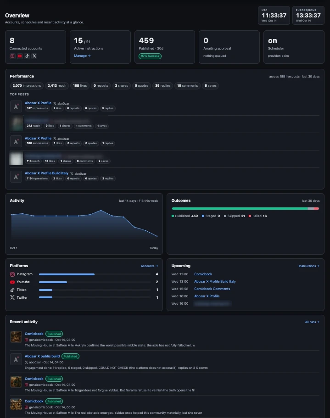
Task: Open Abozar X Profile post with 166 impressions
Action: pos(38,138)
